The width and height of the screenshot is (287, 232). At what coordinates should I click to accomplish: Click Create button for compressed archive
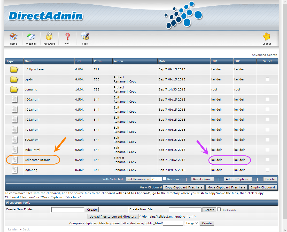(x=207, y=223)
